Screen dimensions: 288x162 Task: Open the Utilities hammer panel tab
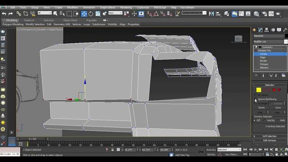coord(285,30)
